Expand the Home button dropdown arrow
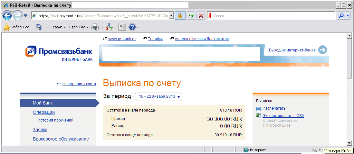 coord(46,27)
